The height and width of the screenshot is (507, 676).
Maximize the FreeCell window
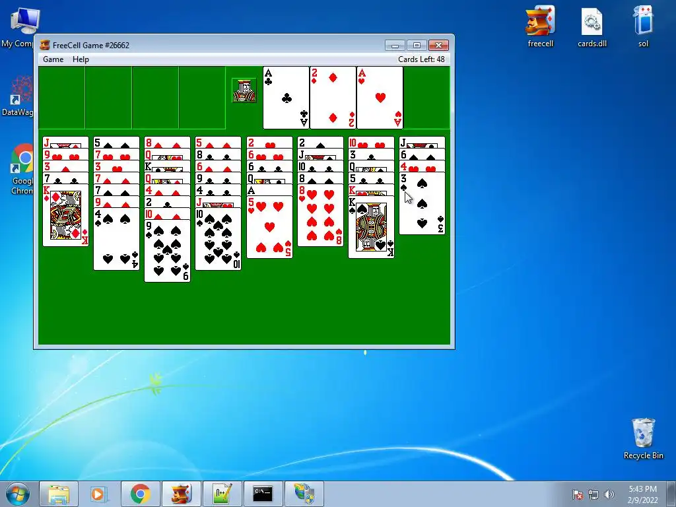417,46
